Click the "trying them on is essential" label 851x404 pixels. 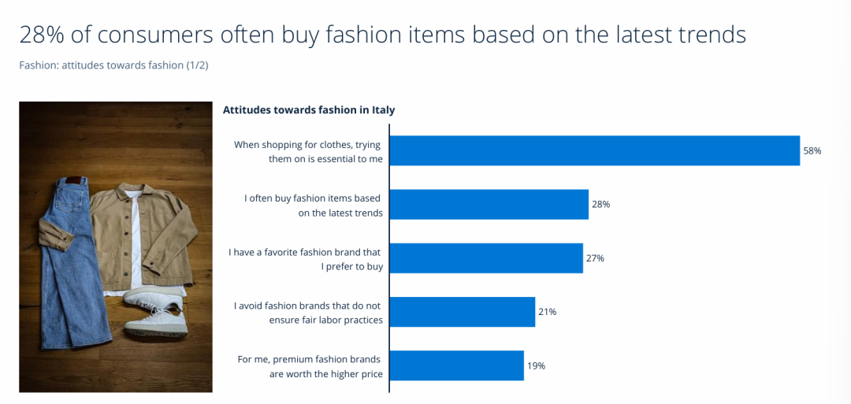308,151
